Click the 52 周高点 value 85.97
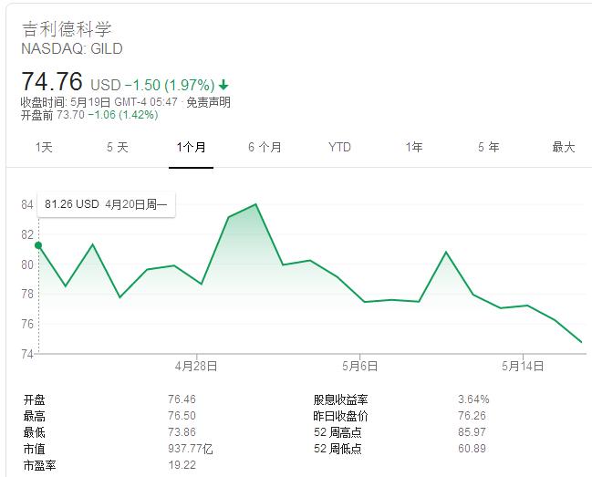The width and height of the screenshot is (592, 477). pyautogui.click(x=472, y=432)
